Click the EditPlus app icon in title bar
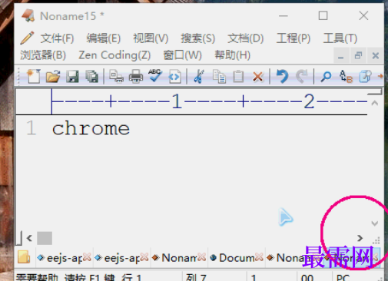 click(28, 16)
